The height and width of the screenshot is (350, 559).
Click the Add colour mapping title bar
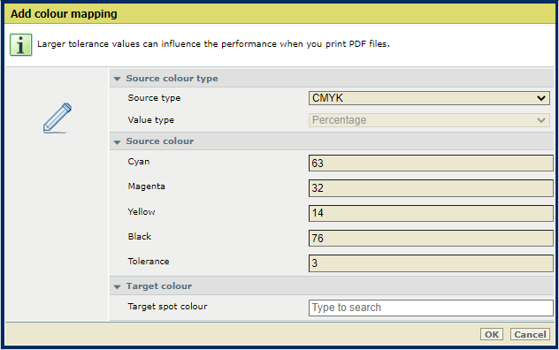coord(279,14)
